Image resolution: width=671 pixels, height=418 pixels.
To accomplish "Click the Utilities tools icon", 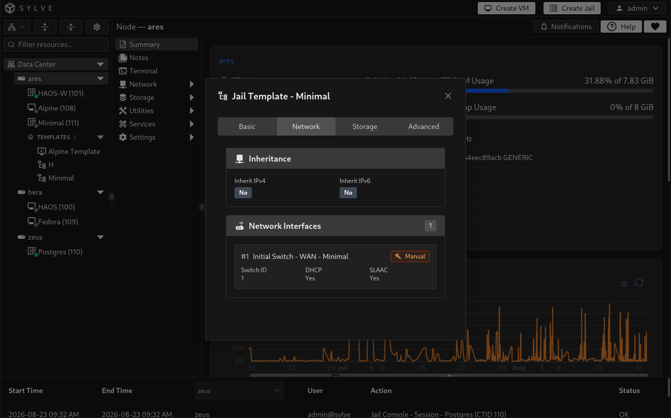I will tap(123, 111).
